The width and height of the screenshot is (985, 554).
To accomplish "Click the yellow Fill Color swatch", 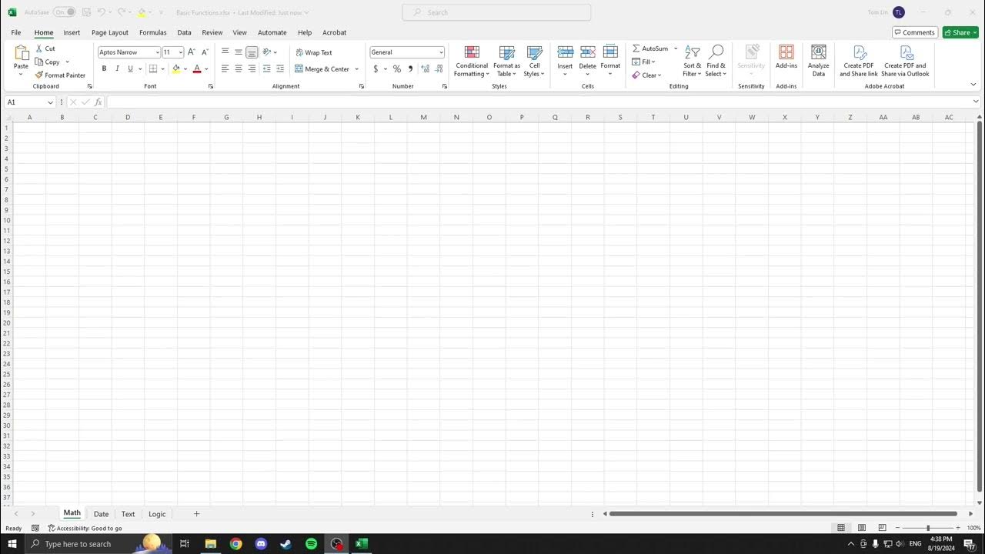I will (x=176, y=68).
